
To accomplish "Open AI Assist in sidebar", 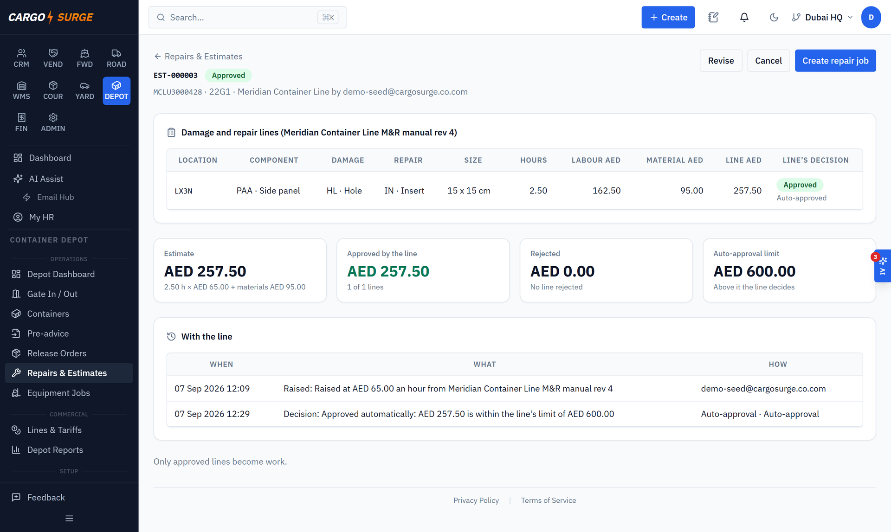I will click(x=69, y=179).
